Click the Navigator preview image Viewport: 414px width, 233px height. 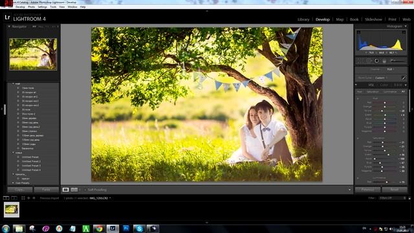click(33, 54)
